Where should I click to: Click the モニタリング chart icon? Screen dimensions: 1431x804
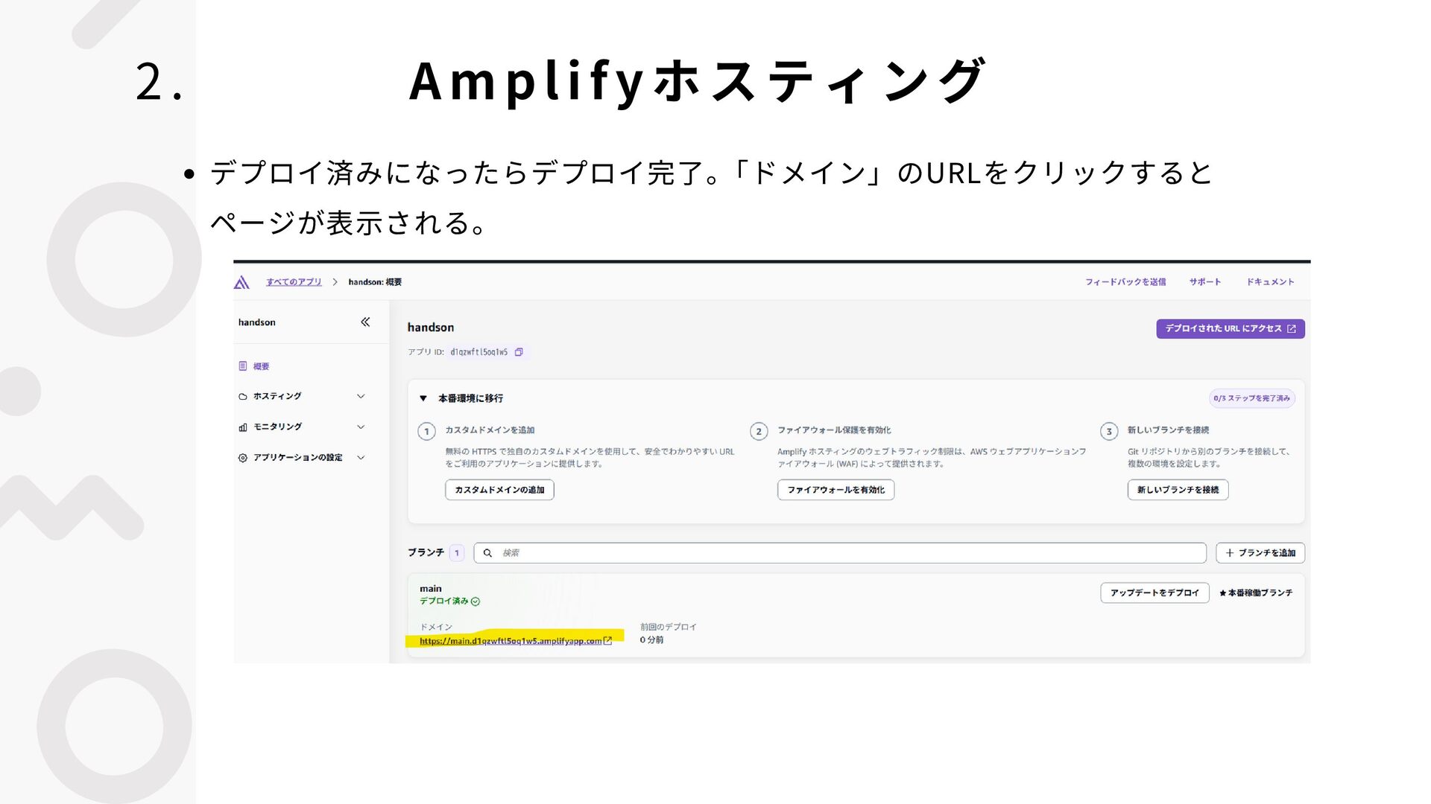(x=243, y=427)
